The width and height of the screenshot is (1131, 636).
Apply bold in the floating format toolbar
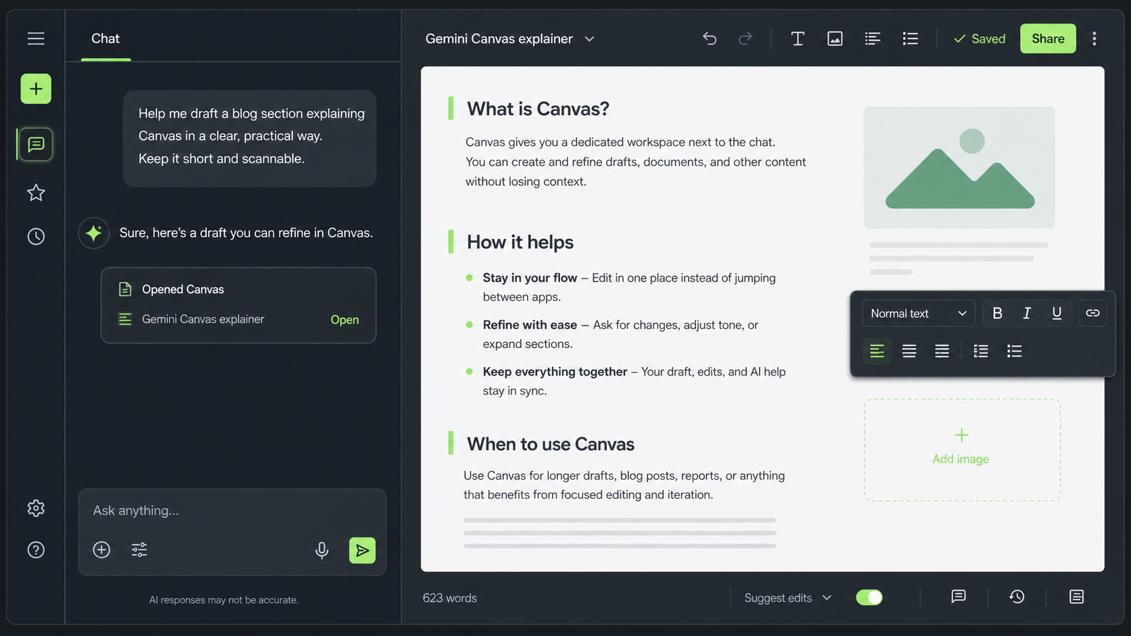pyautogui.click(x=997, y=313)
